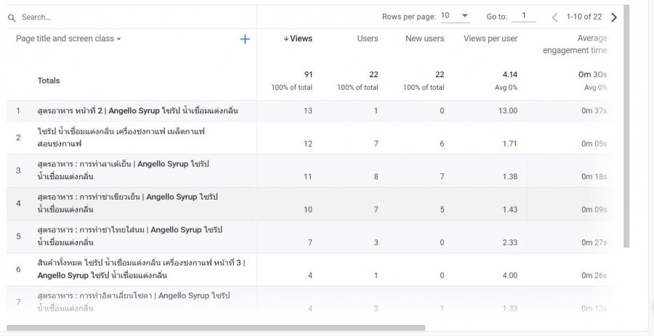Add a dimension with the plus icon
This screenshot has height=336, width=654.
245,39
